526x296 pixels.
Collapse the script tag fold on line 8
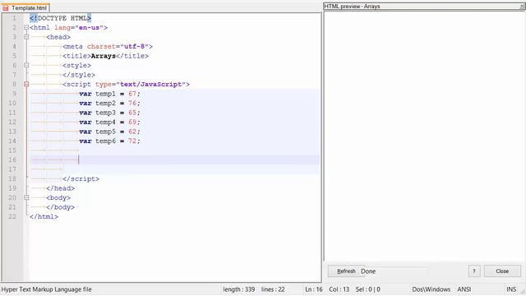coord(26,84)
